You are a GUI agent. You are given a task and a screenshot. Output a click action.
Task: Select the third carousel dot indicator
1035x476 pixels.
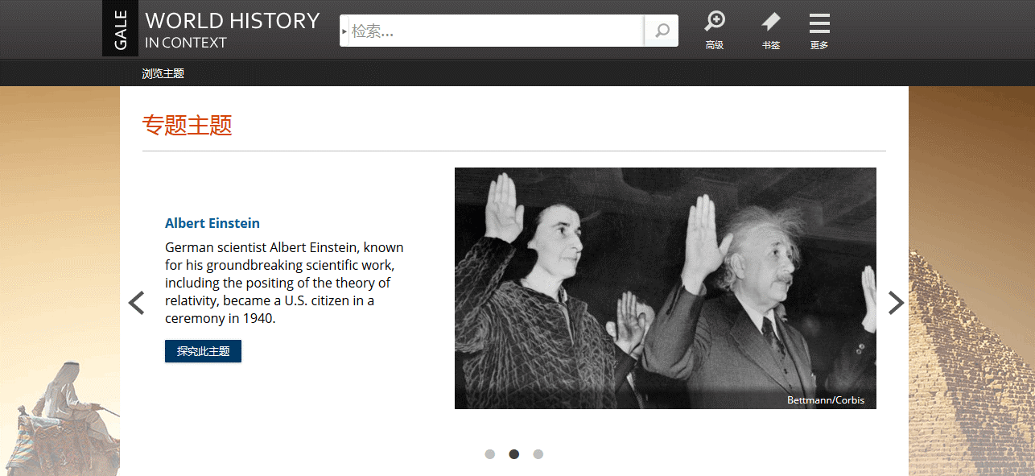pos(538,454)
